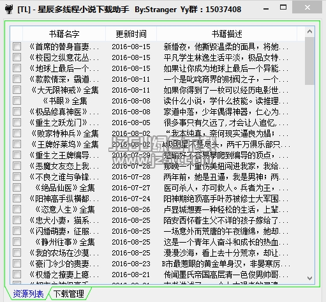The width and height of the screenshot is (326, 302).
Task: Select checkbox of 《大无限神戒》全集
Action: (x=17, y=90)
